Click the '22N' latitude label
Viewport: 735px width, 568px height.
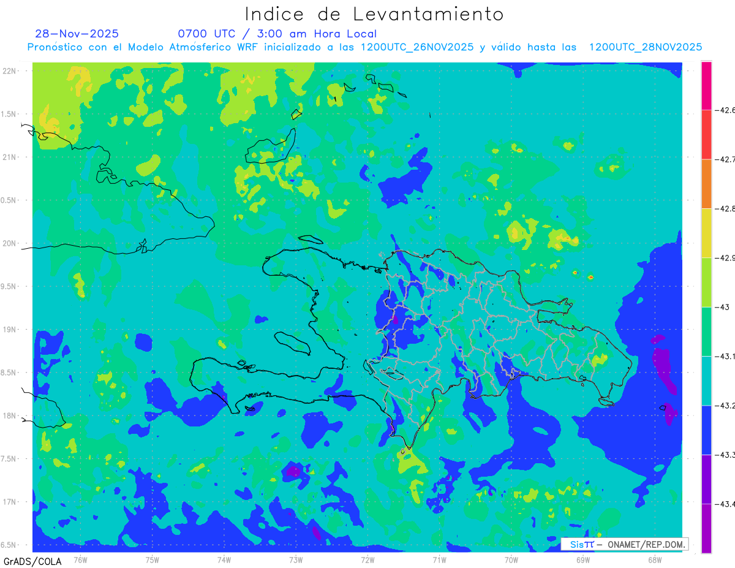9,71
